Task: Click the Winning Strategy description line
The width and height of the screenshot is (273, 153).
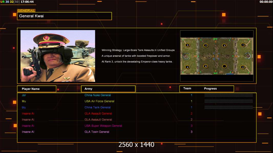Action: coord(138,50)
